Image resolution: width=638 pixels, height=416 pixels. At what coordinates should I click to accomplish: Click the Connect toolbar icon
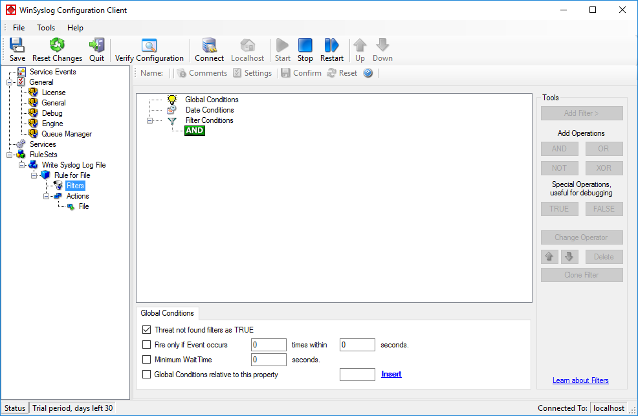[x=209, y=45]
